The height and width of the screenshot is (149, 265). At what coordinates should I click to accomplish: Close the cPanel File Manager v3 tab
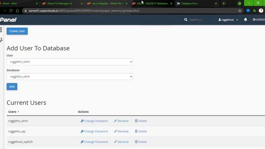[82, 3]
